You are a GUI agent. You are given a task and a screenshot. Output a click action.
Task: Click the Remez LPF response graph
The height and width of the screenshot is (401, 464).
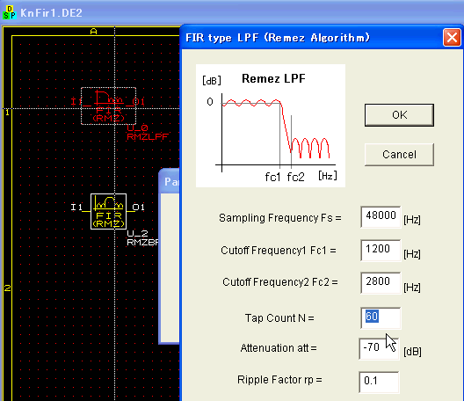tap(271, 126)
